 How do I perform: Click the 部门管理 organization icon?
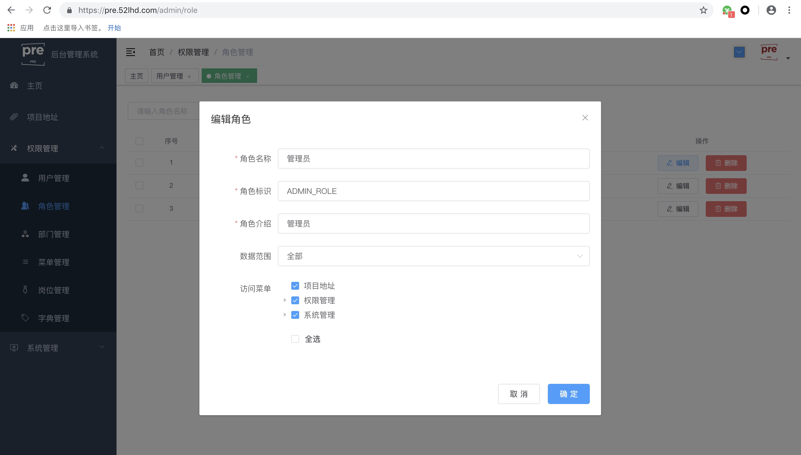(x=25, y=234)
